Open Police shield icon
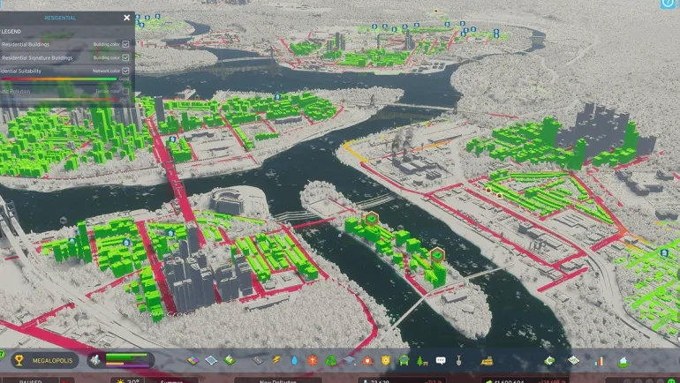 386,360
